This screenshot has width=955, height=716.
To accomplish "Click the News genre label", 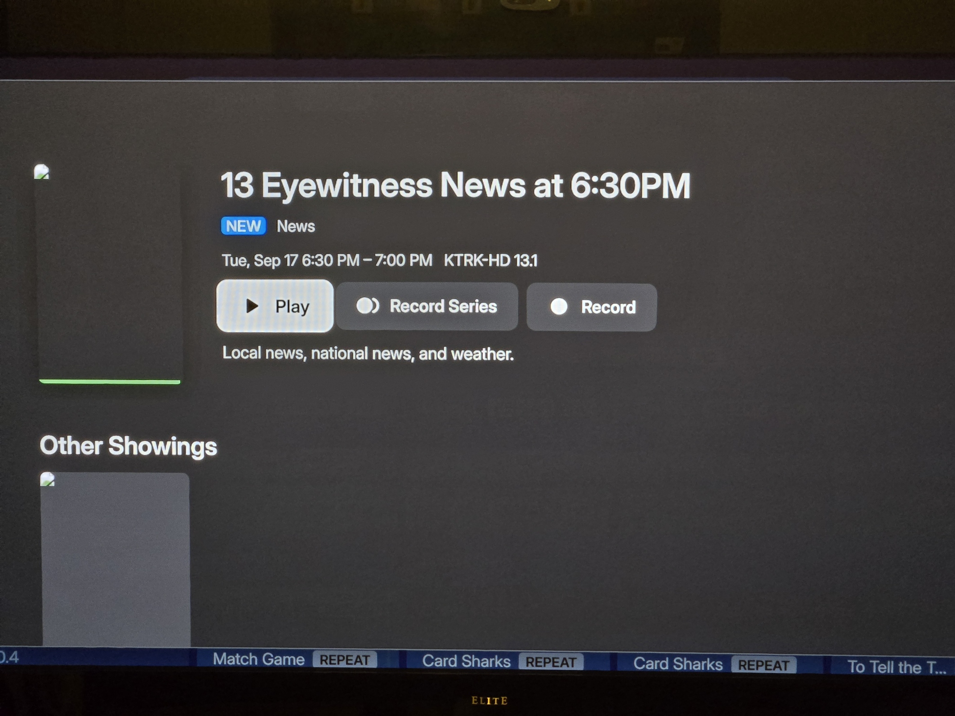I will 295,226.
